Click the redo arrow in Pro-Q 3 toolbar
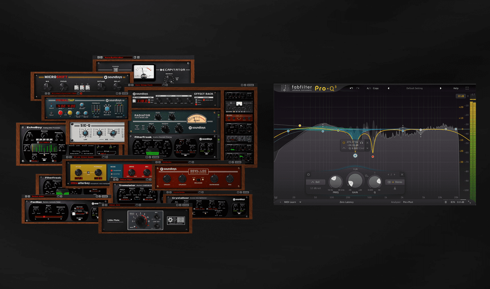Viewport: 490px width, 289px height. tap(357, 88)
